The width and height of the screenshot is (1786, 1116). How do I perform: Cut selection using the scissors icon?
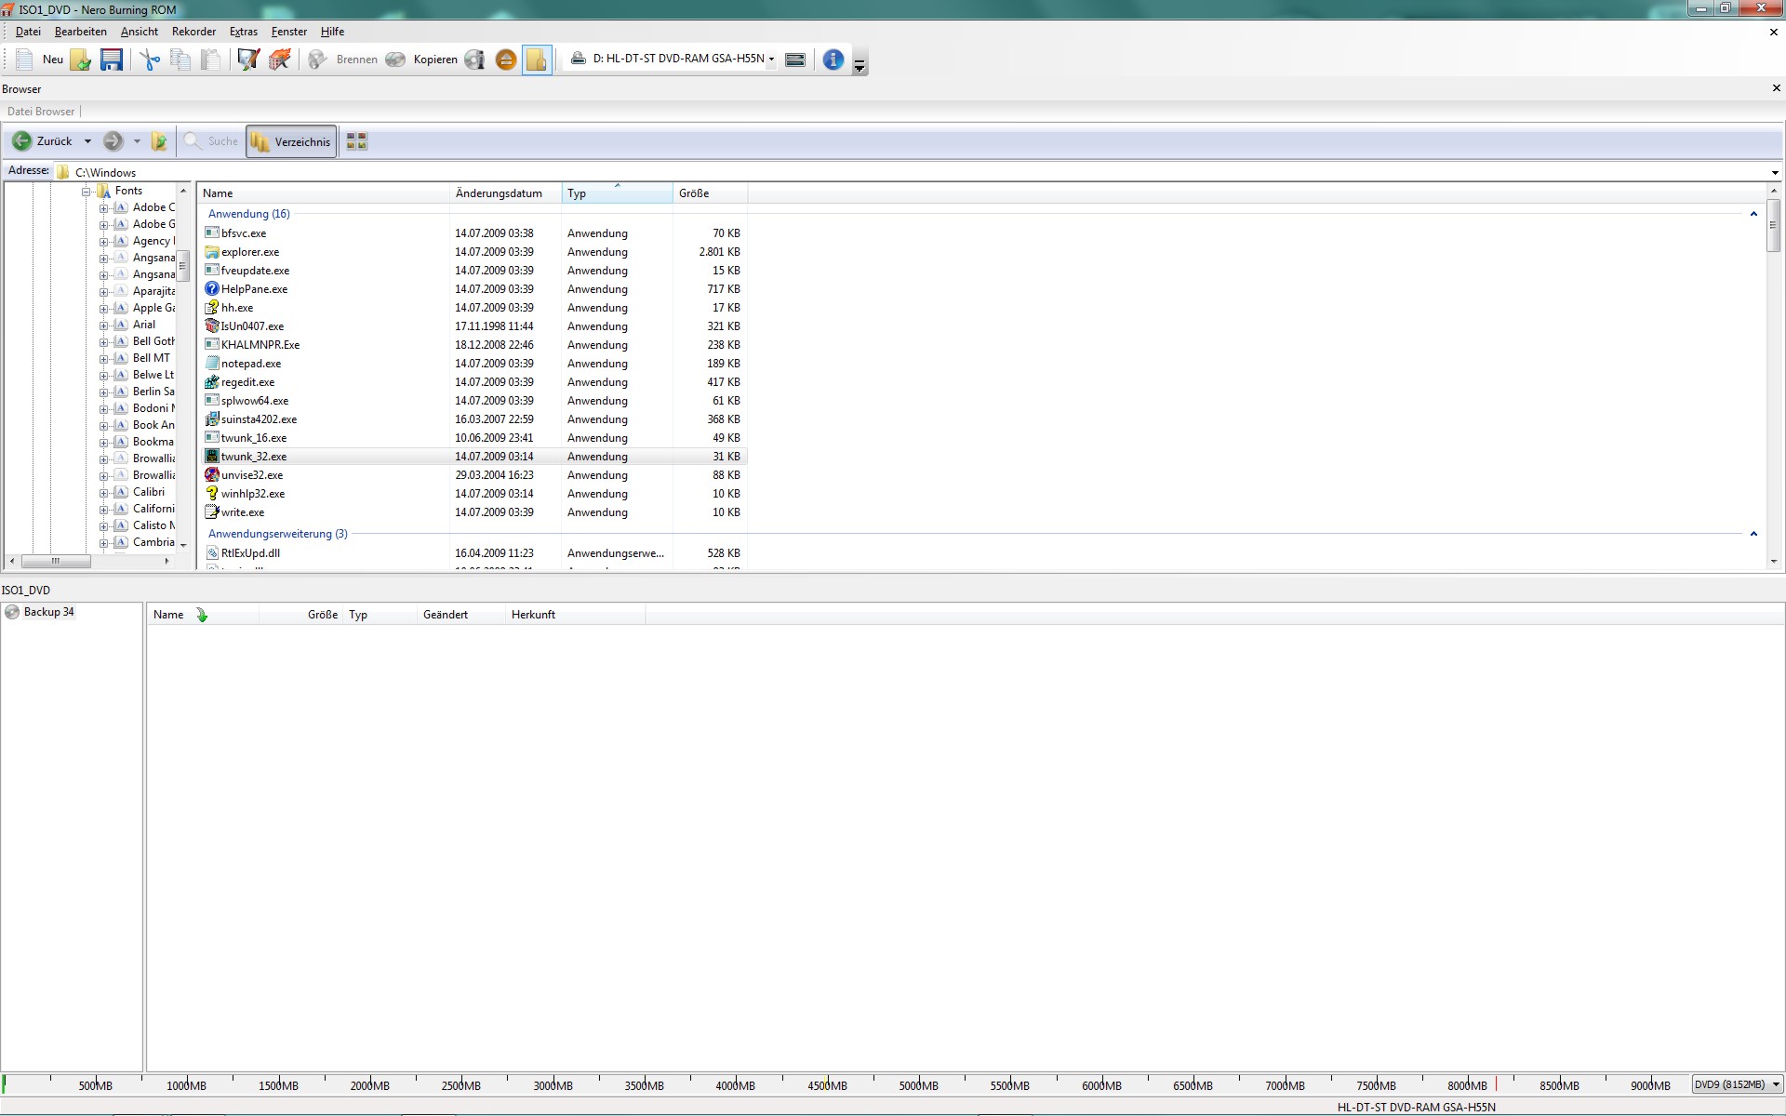pos(150,60)
